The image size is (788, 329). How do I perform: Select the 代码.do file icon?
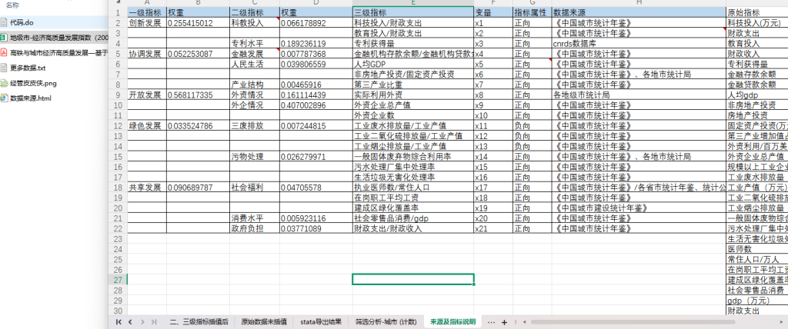pos(4,22)
